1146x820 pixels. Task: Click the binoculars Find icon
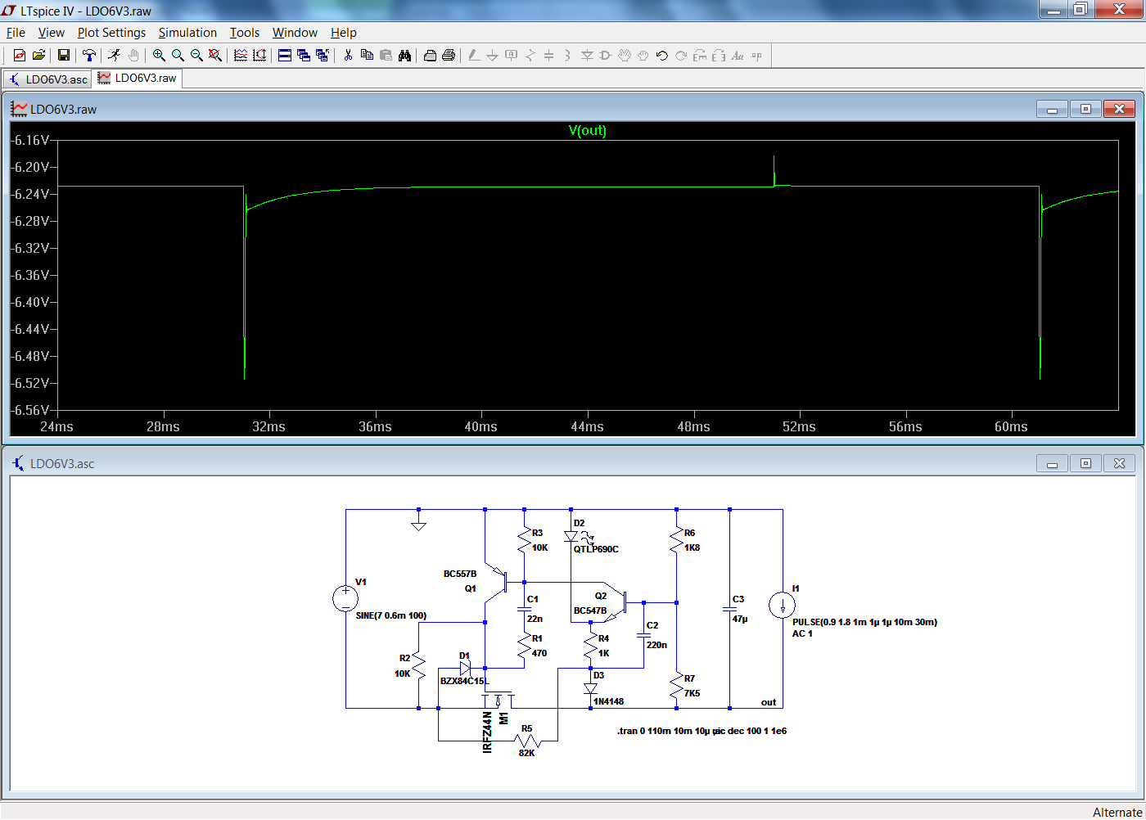(404, 56)
